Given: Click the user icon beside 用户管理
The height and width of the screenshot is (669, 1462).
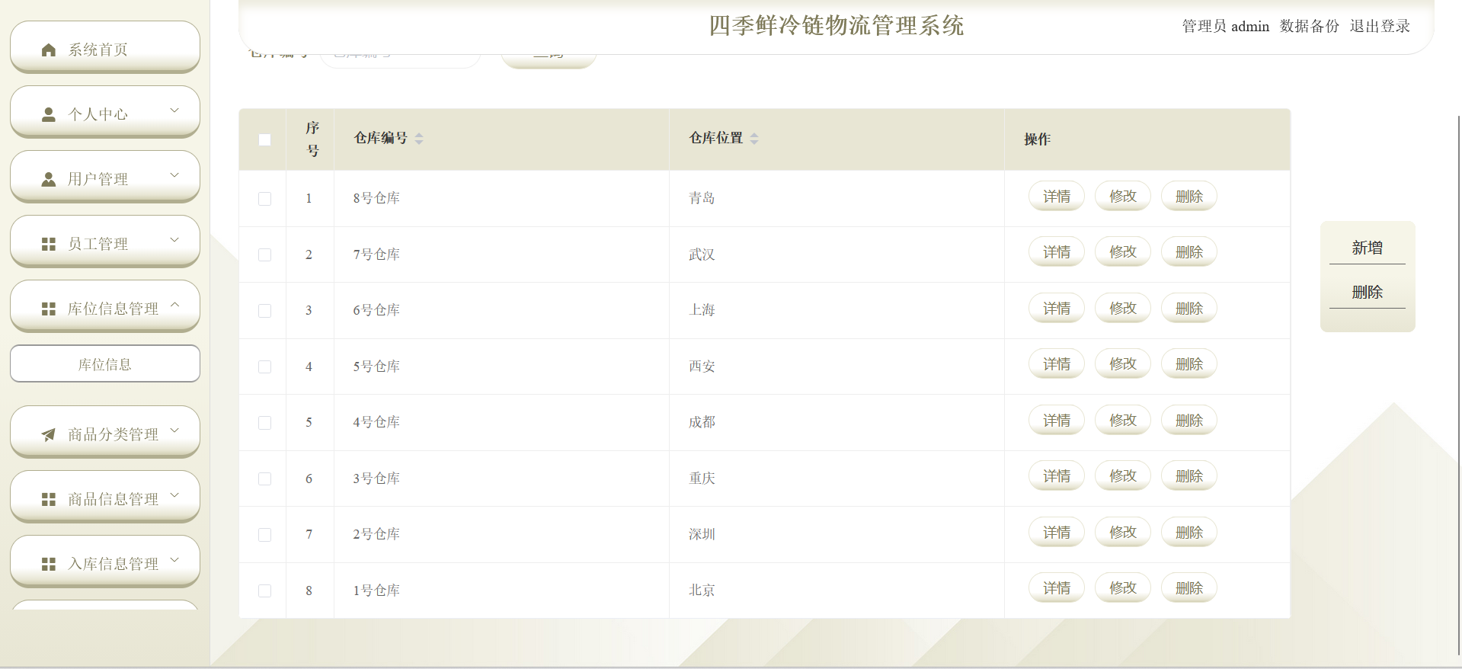Looking at the screenshot, I should click(x=49, y=180).
